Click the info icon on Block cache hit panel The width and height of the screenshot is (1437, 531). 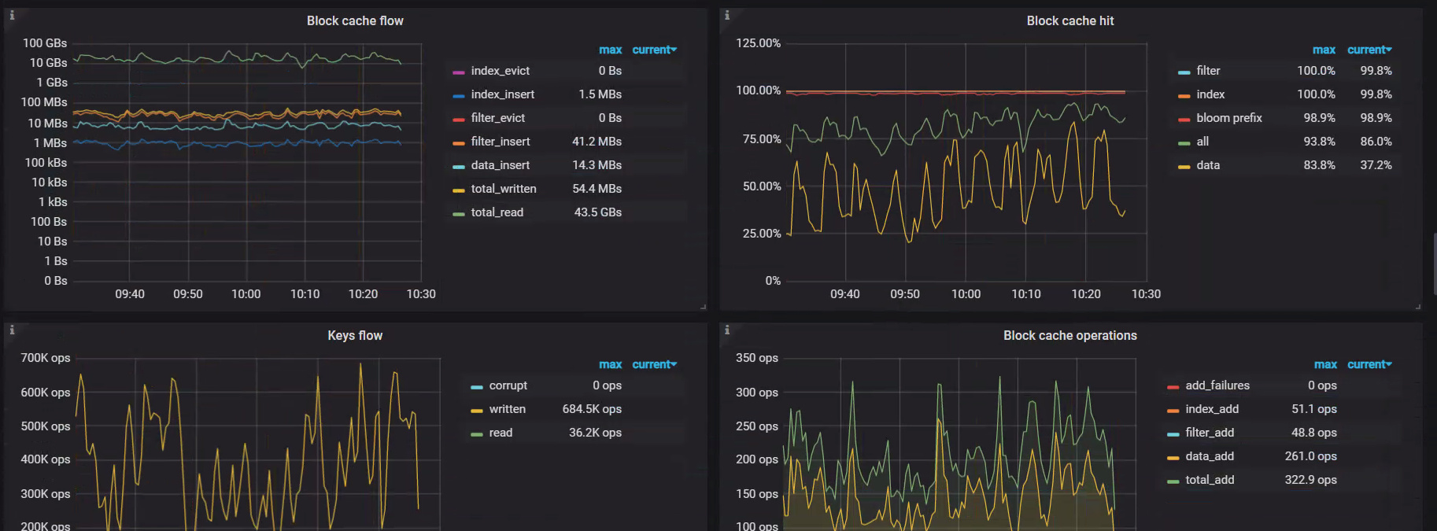[x=727, y=15]
